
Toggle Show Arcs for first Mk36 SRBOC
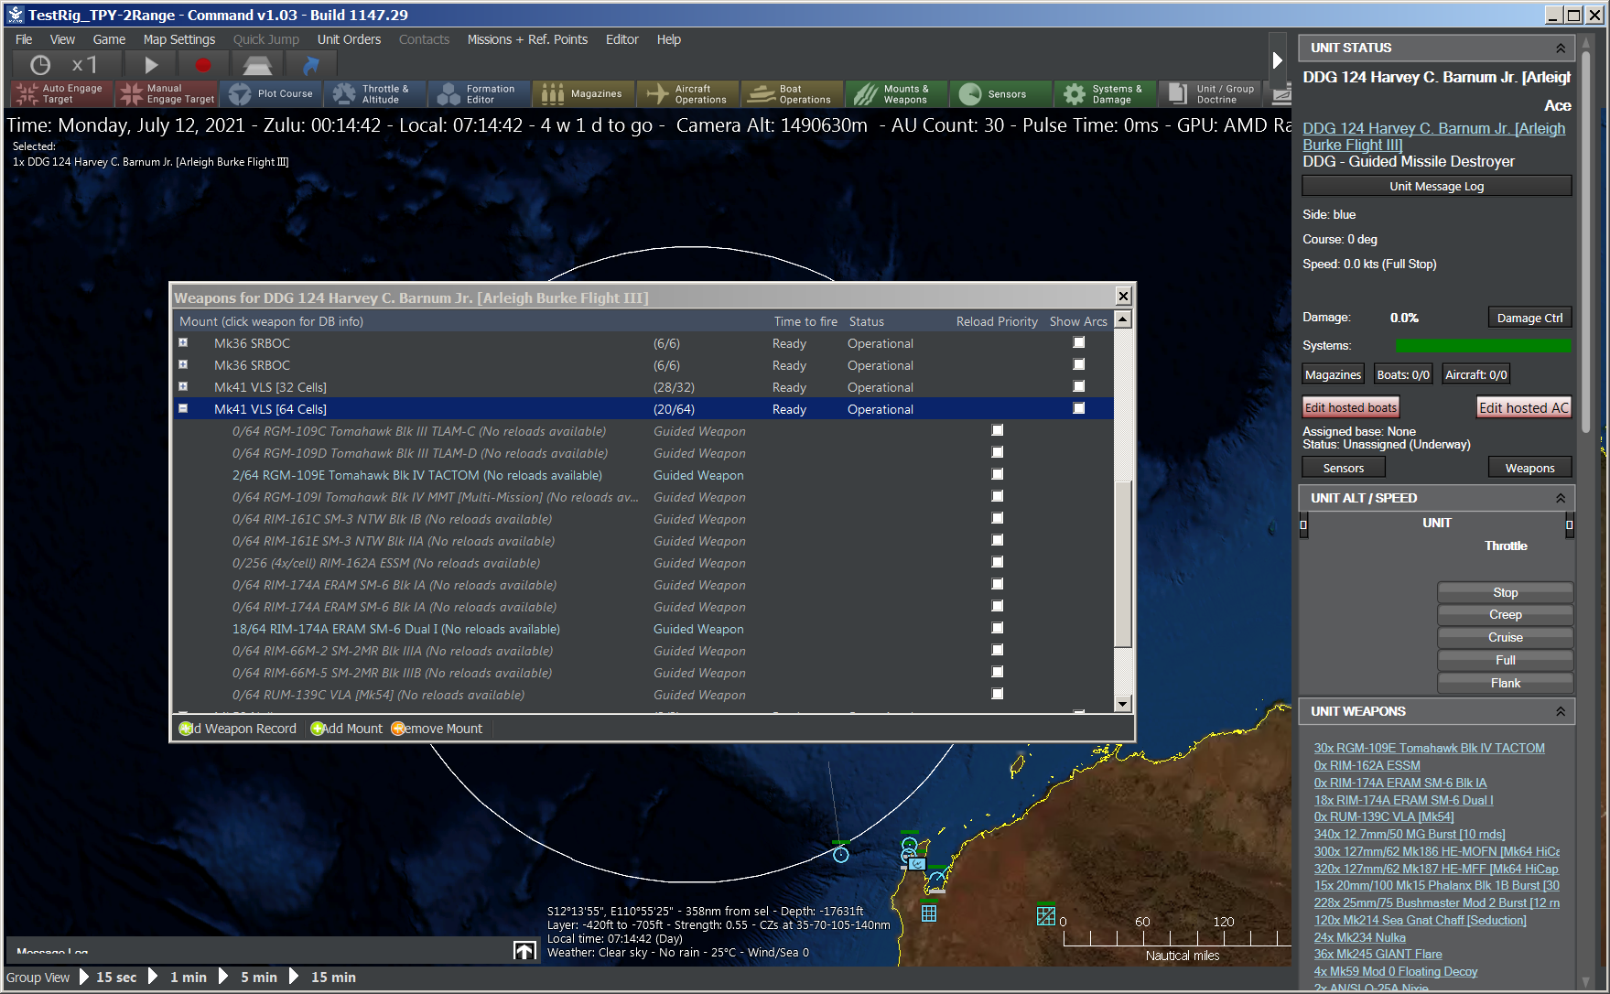pos(1079,342)
